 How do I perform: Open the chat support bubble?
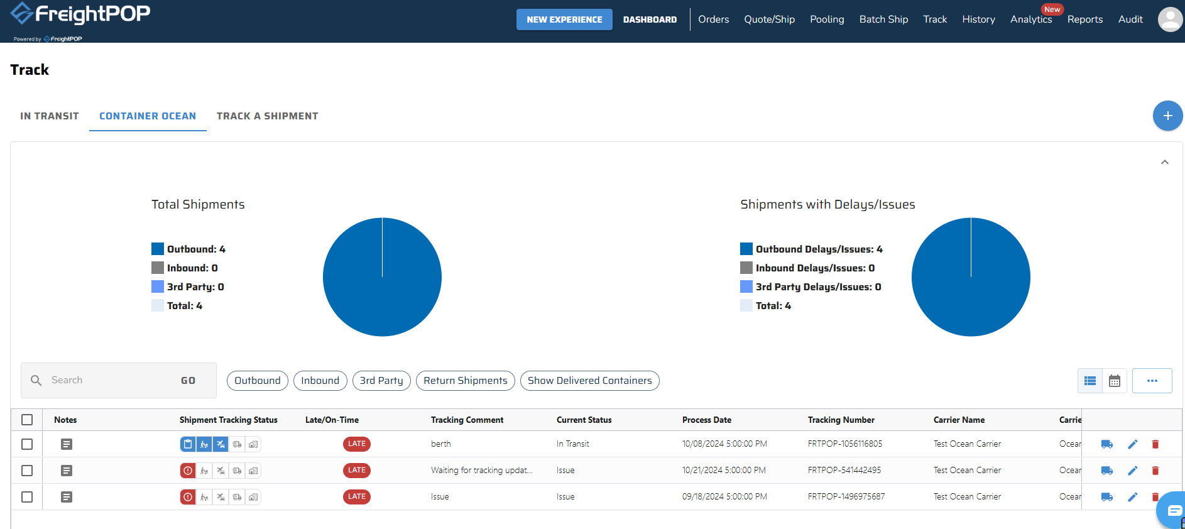(1172, 510)
